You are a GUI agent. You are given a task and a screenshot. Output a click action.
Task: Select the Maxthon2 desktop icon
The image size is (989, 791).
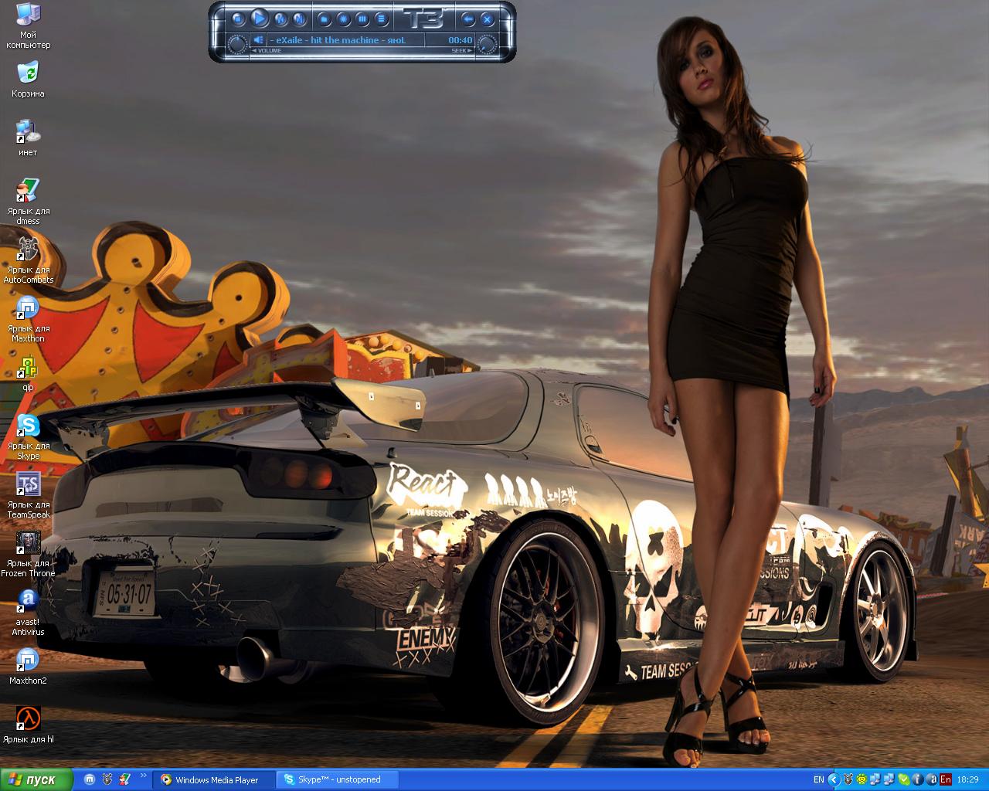[x=28, y=667]
